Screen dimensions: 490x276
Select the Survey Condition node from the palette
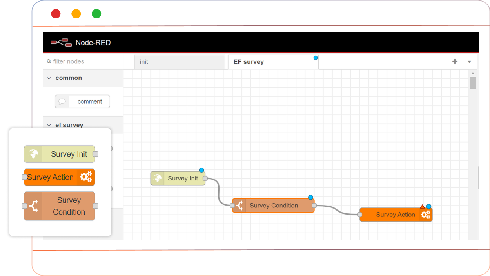coord(60,206)
